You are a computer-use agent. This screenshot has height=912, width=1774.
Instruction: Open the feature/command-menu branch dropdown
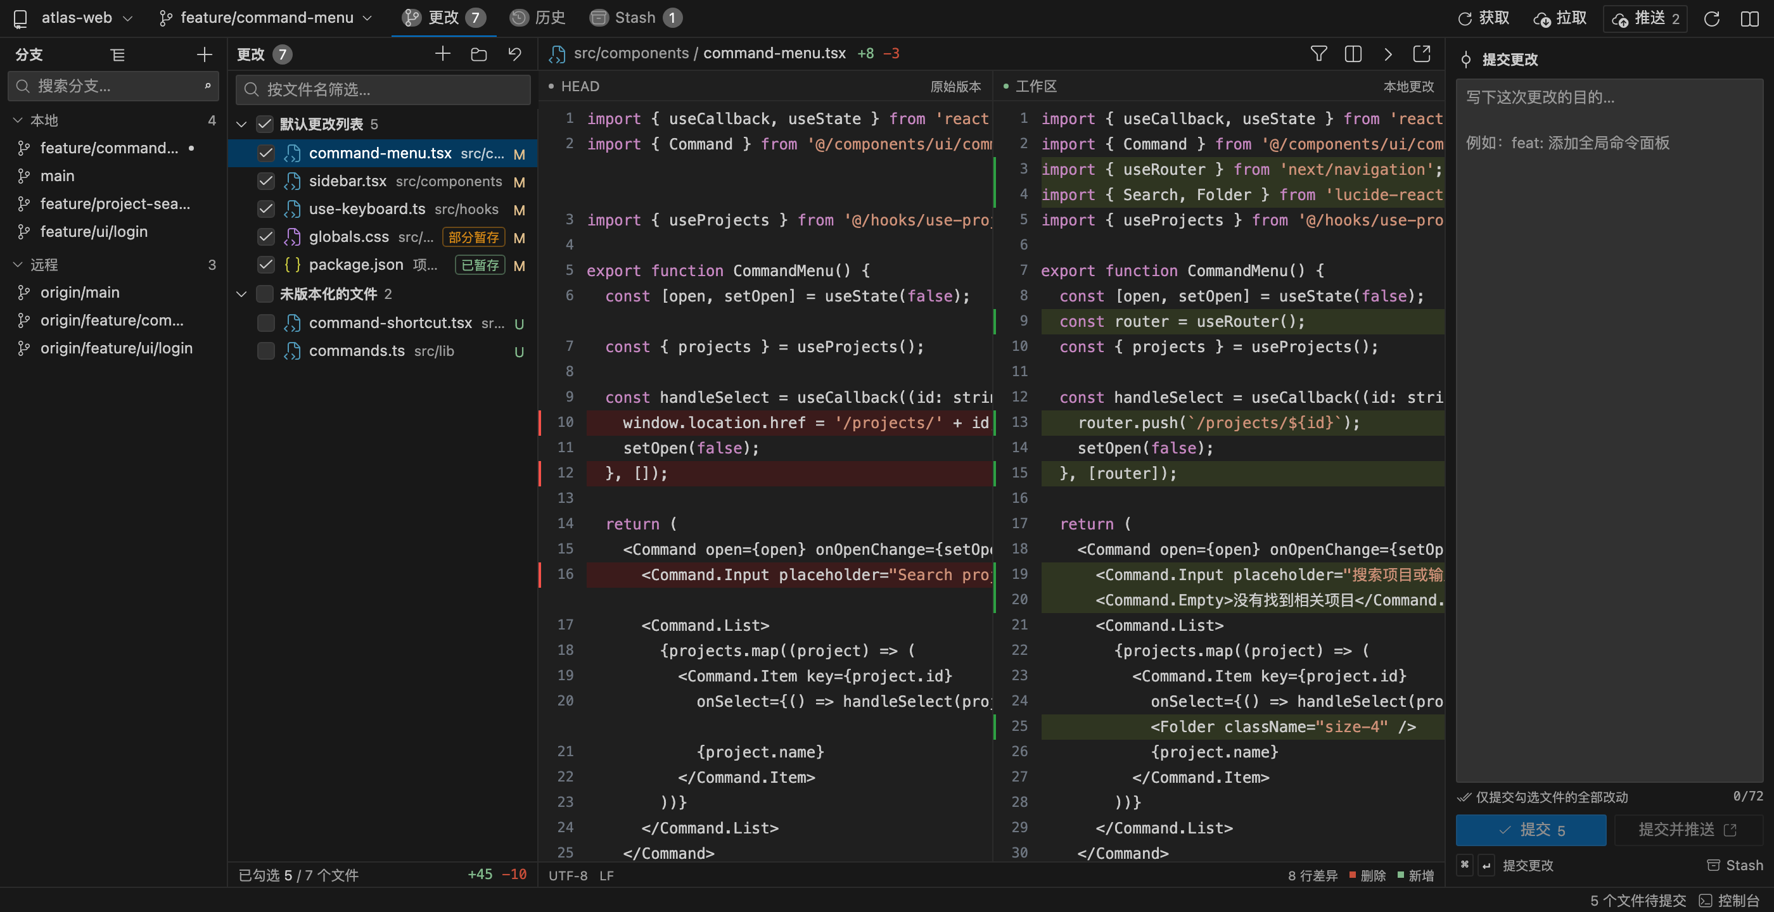point(266,18)
